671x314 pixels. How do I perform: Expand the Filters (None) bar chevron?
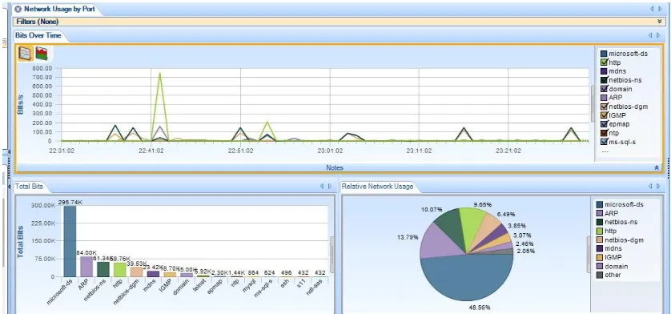pyautogui.click(x=660, y=22)
